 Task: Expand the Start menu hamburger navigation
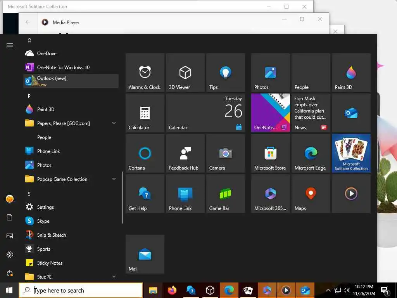click(10, 45)
